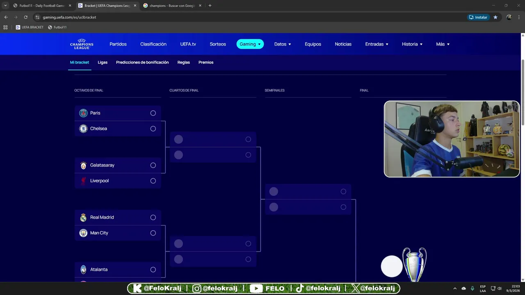
Task: Click the Chelsea club crest
Action: click(x=83, y=129)
